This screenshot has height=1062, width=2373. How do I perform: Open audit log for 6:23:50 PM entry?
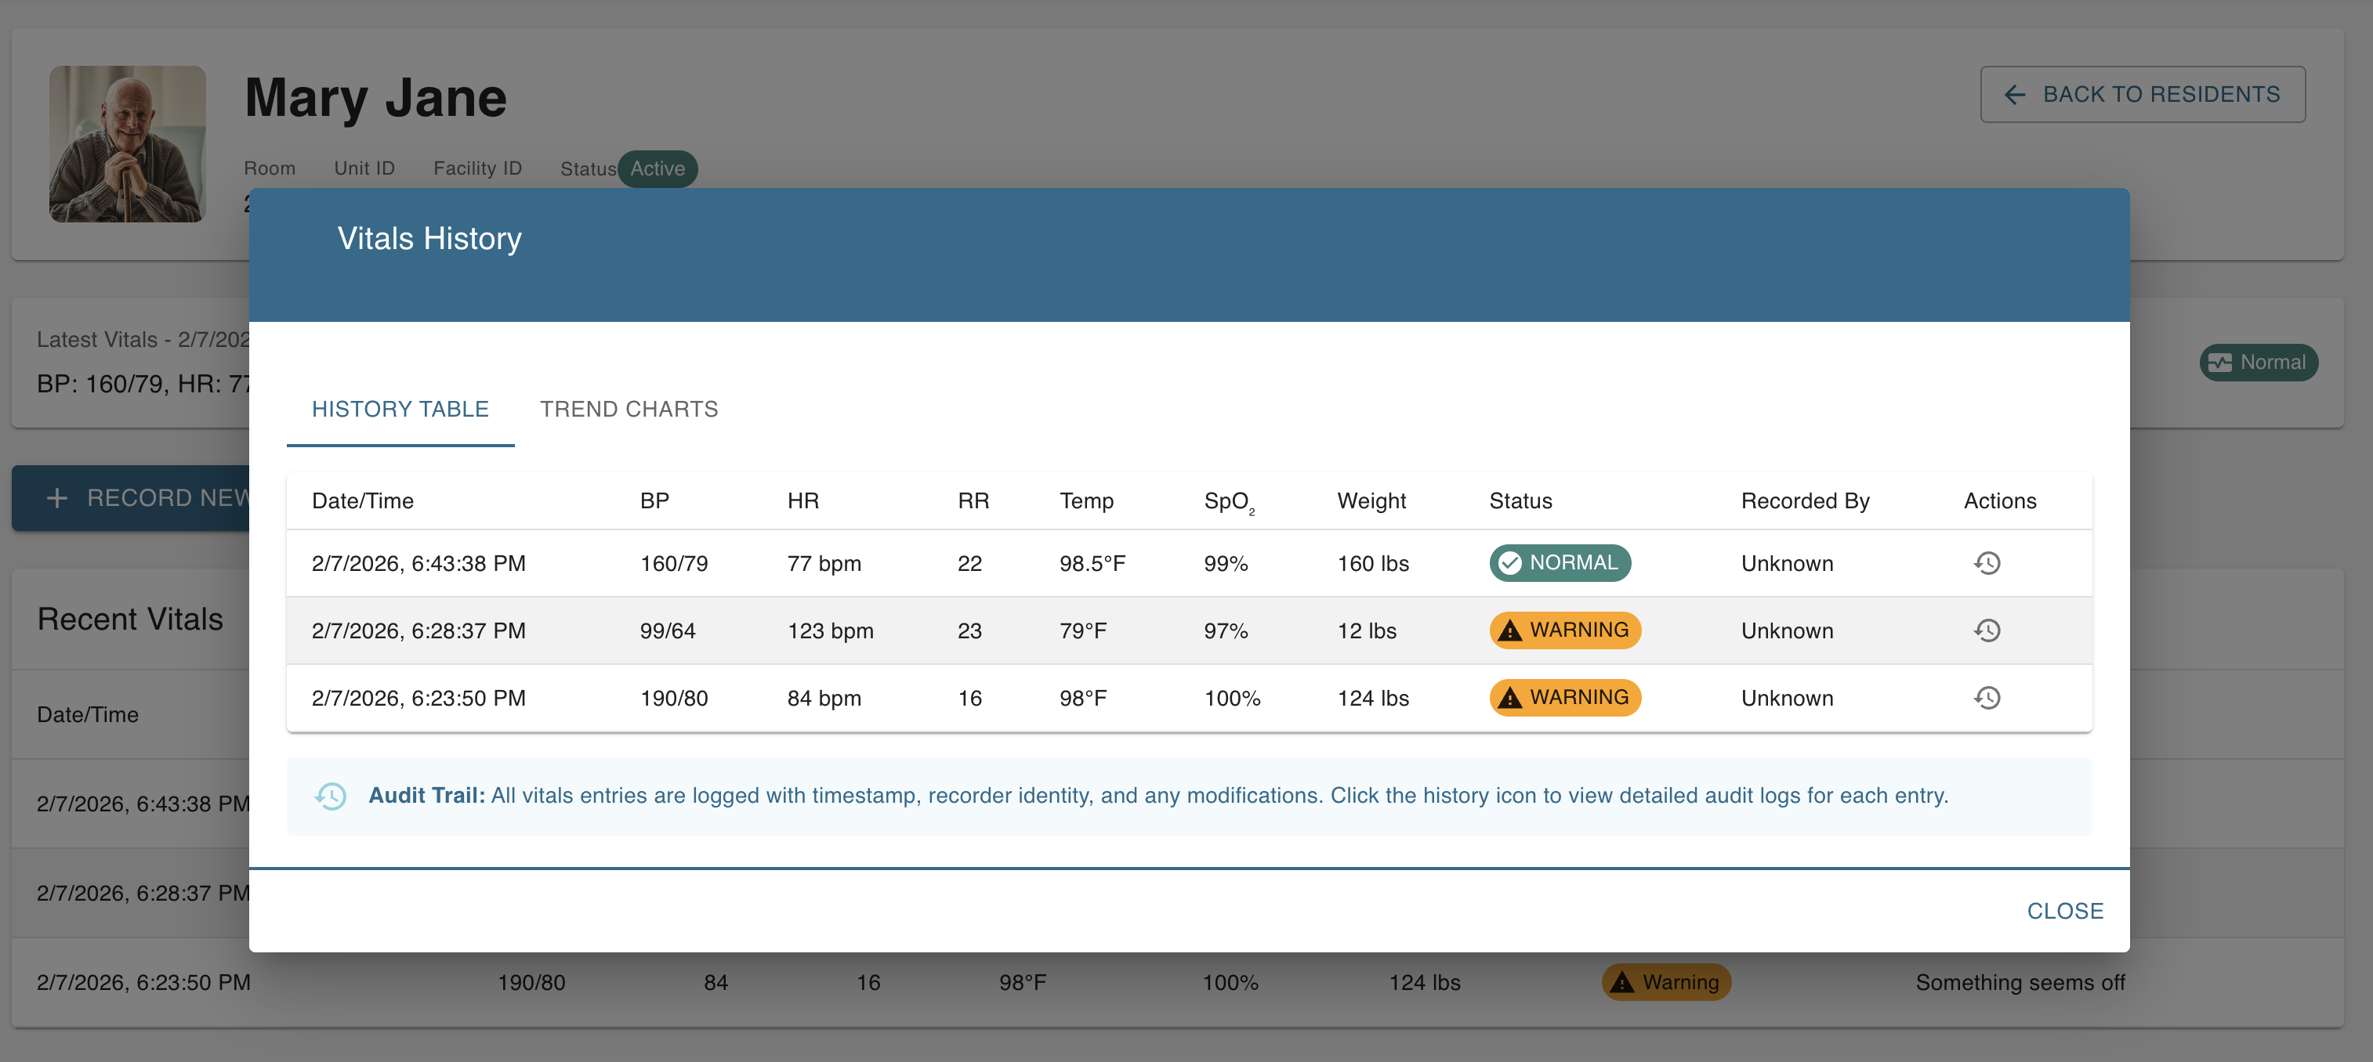point(1988,698)
